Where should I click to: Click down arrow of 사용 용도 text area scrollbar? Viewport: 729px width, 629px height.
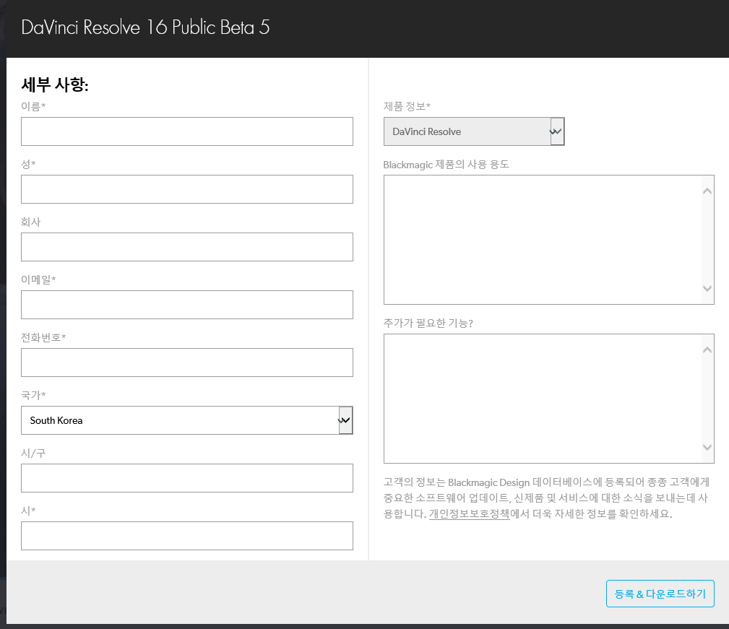[x=707, y=288]
